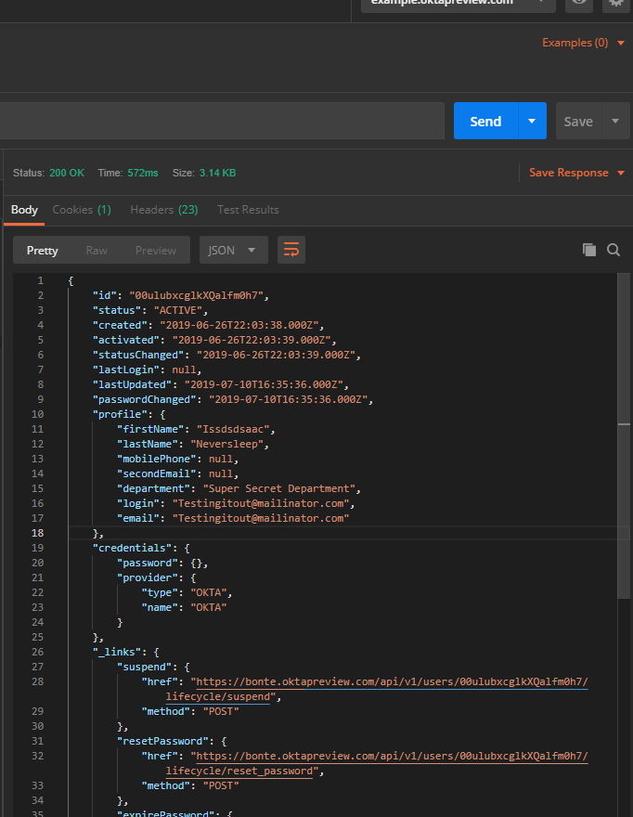Switch to the Cookies tab

tap(82, 210)
